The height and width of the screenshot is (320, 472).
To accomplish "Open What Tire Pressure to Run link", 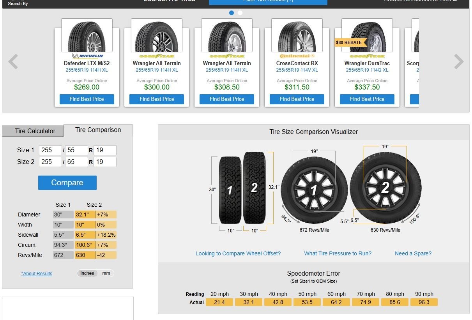I will 338,253.
